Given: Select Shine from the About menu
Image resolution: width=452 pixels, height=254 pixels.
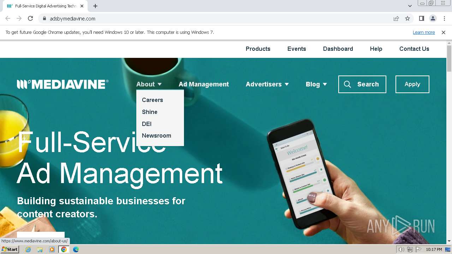Looking at the screenshot, I should (150, 112).
